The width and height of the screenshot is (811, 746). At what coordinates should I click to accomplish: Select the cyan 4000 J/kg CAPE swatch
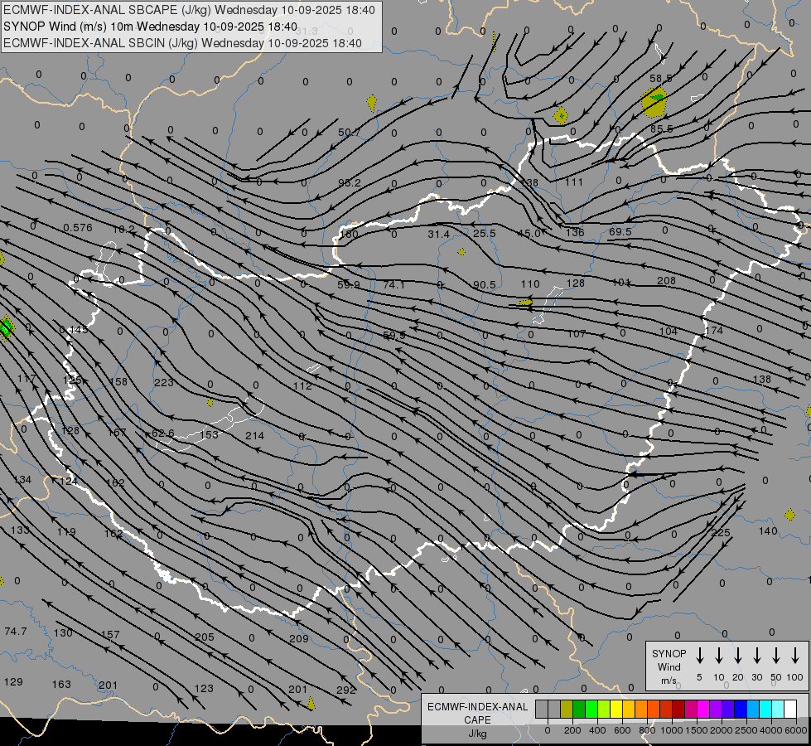[x=765, y=710]
